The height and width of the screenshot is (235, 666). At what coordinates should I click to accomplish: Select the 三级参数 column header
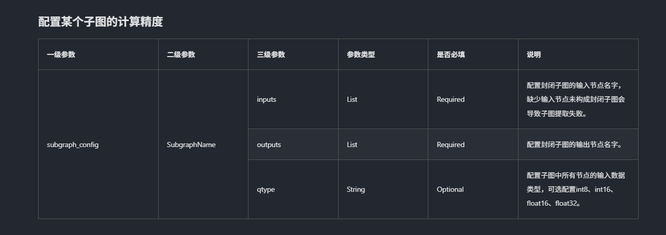[271, 55]
